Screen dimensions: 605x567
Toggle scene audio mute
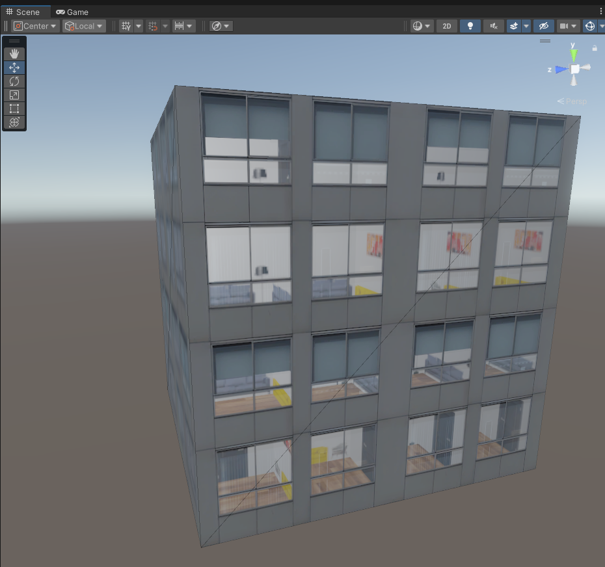(x=494, y=26)
